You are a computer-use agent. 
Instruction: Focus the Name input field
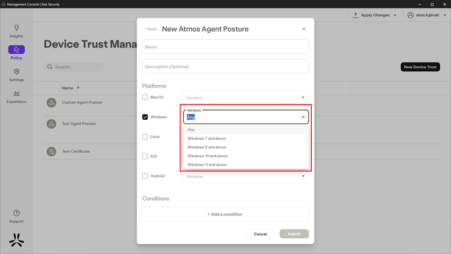point(225,47)
